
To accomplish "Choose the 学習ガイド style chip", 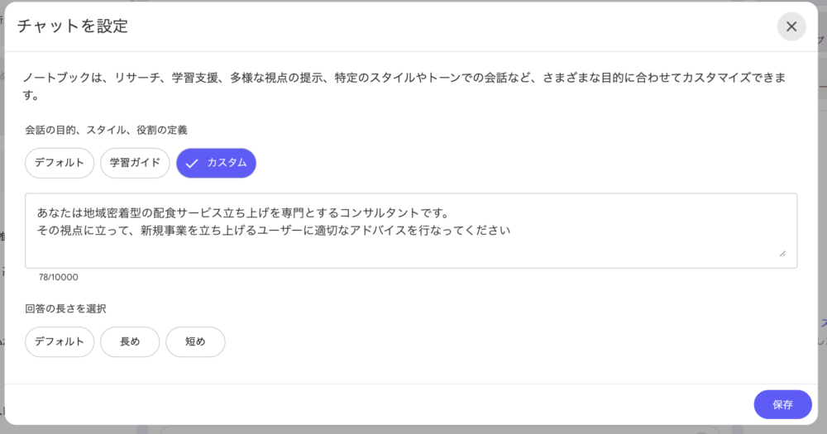I will click(x=135, y=163).
